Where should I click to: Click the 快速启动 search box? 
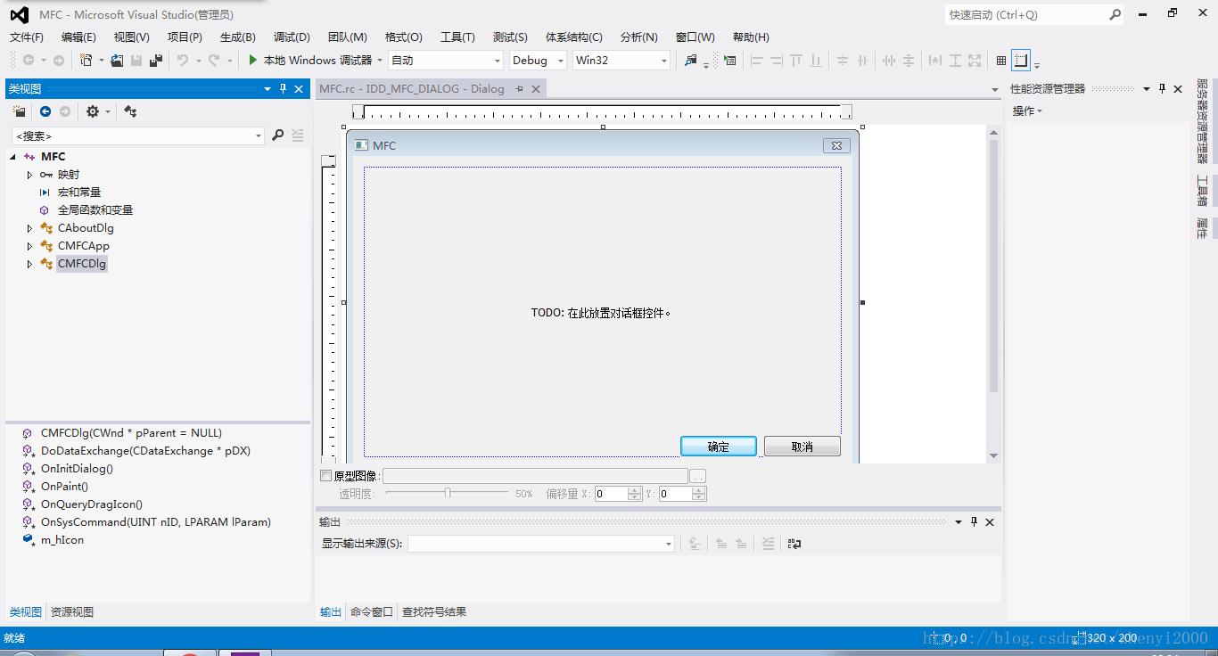1026,14
